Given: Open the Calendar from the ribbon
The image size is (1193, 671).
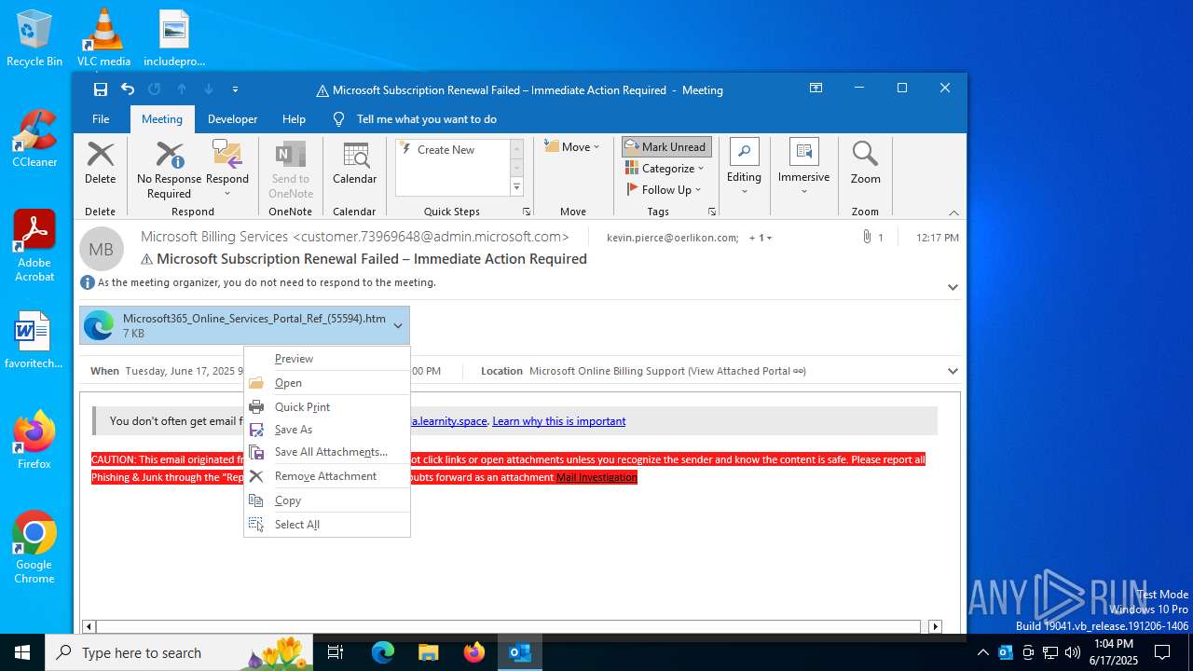Looking at the screenshot, I should click(354, 164).
